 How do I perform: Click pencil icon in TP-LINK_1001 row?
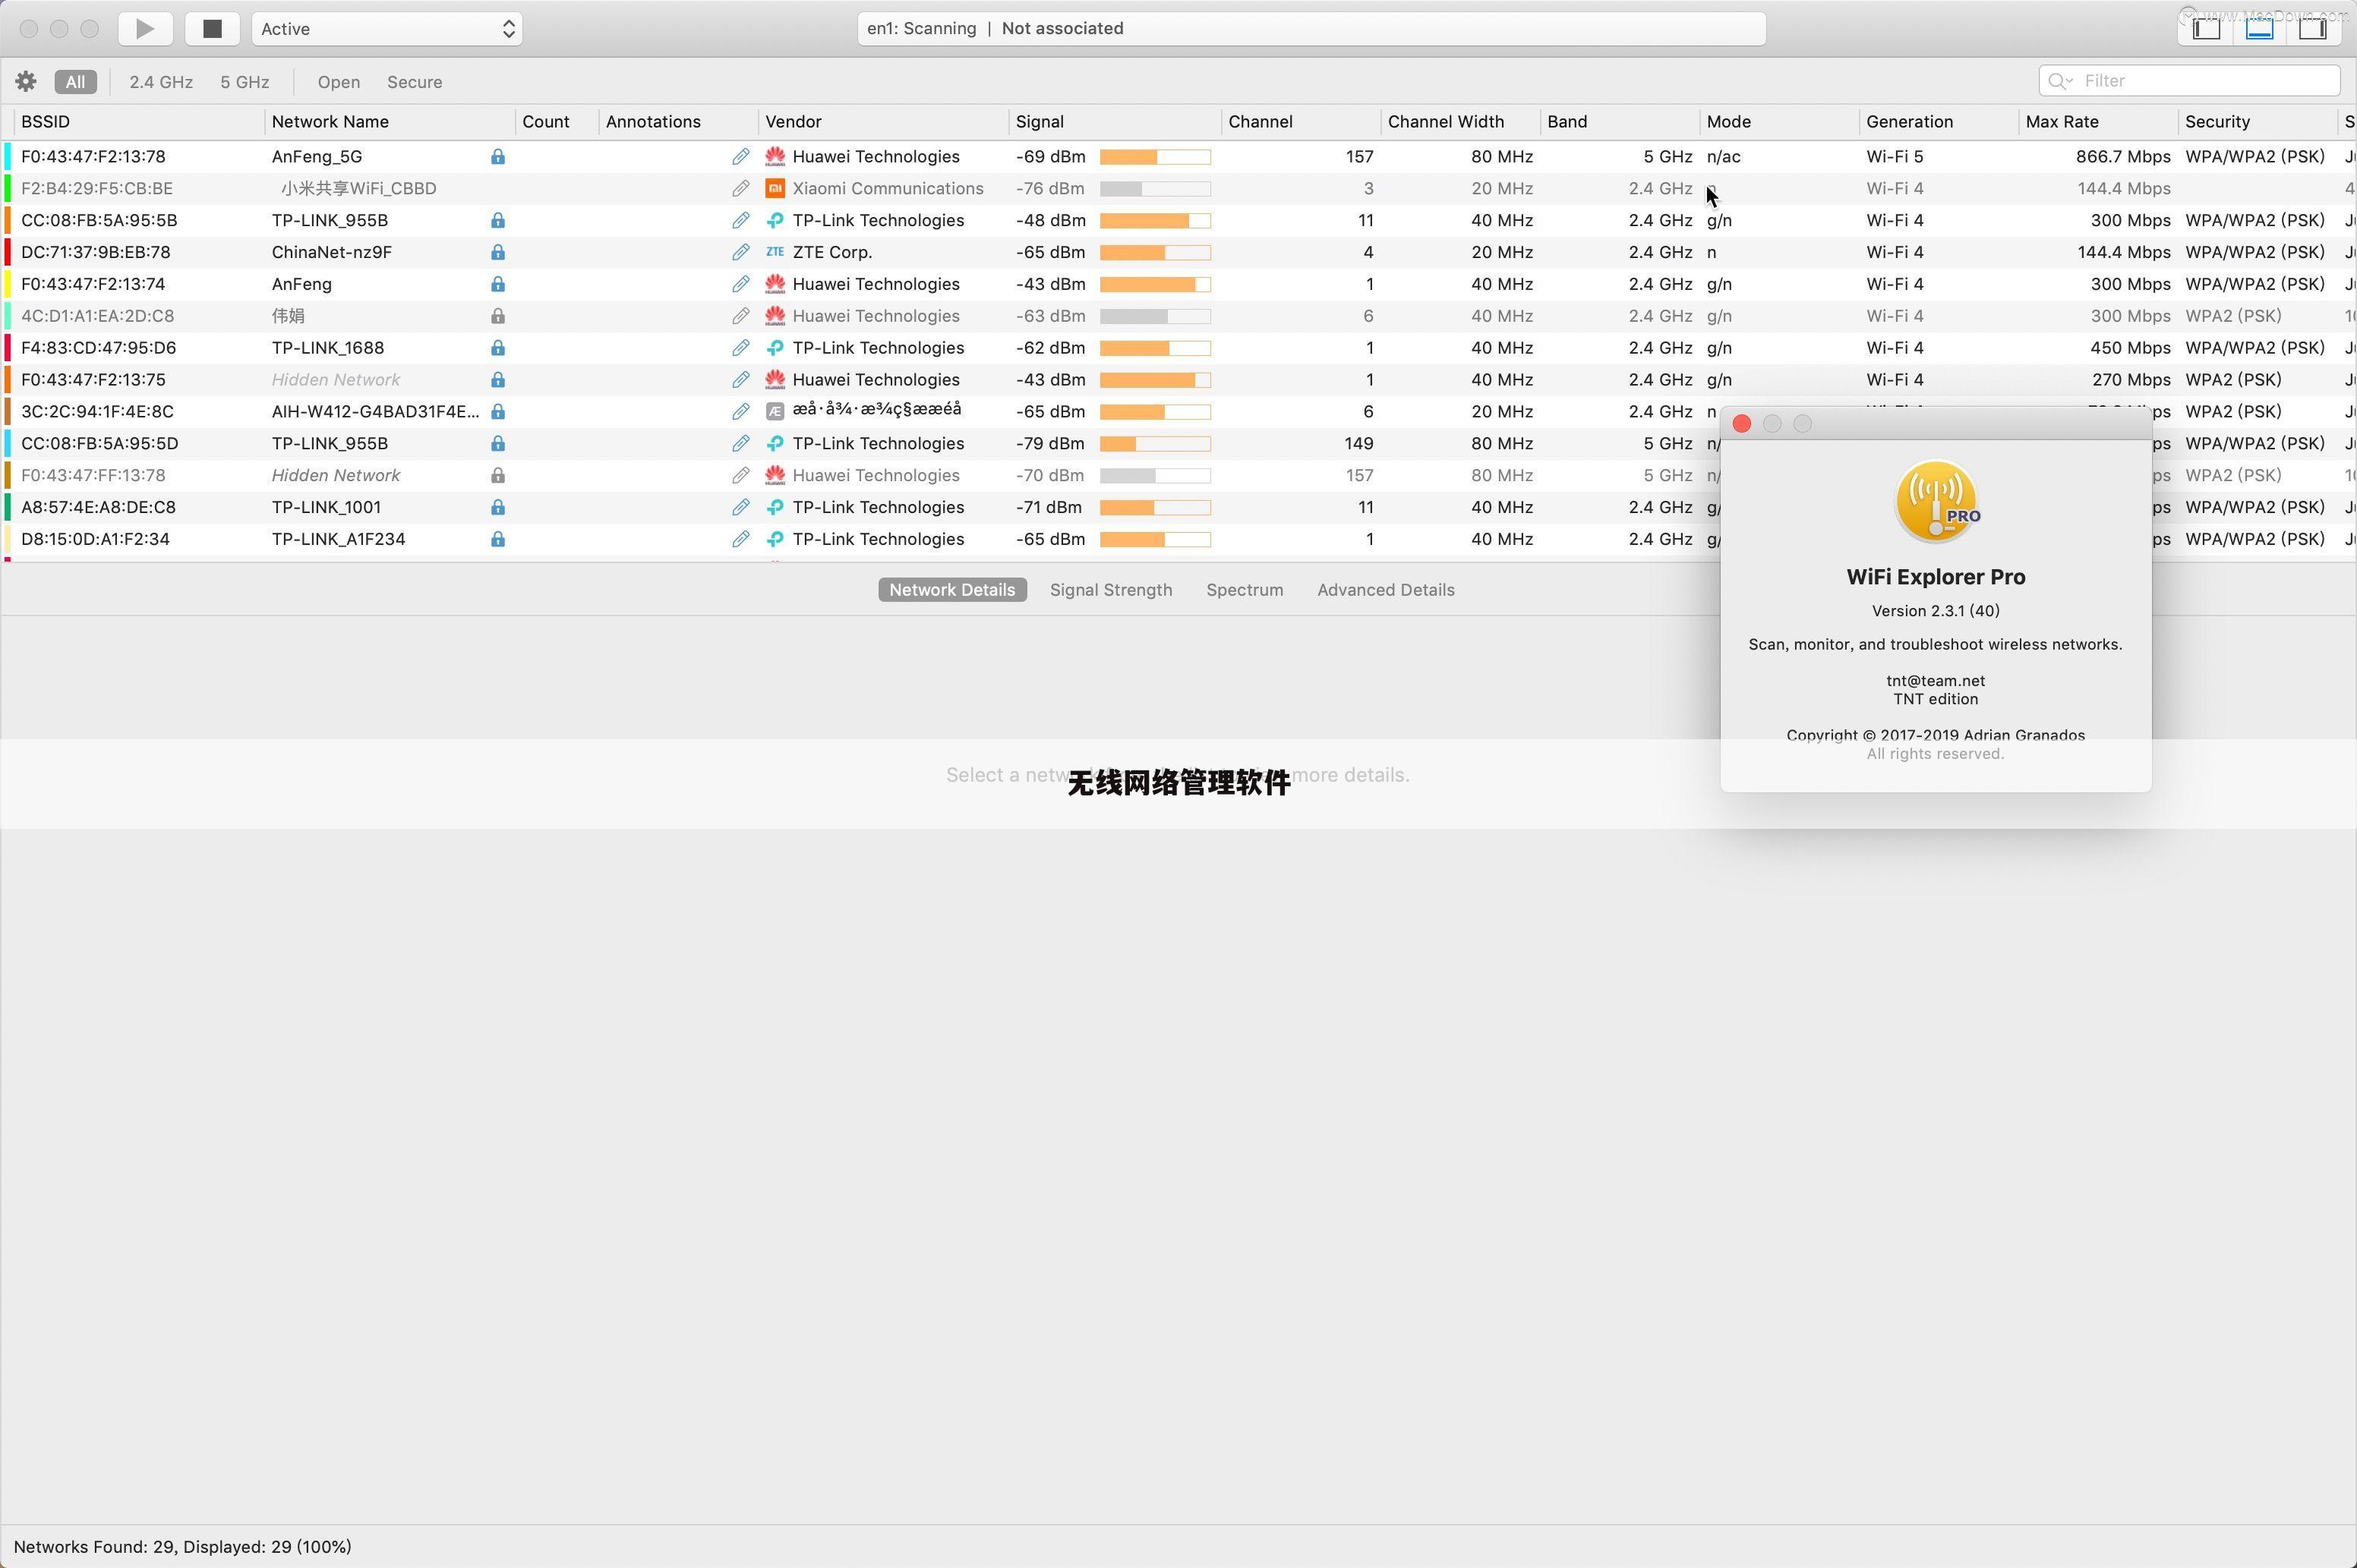point(740,507)
